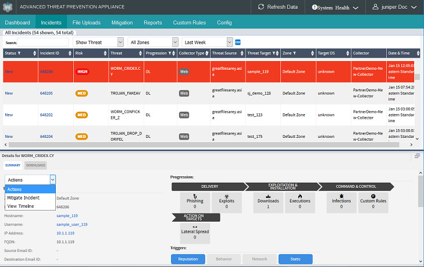
Task: Toggle the Static trigger button
Action: [x=295, y=259]
